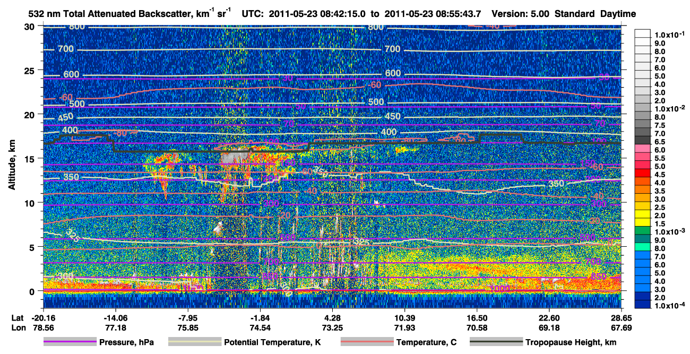This screenshot has height=354, width=690.
Task: Click the 'Version: 5.00' text in title
Action: [x=521, y=14]
